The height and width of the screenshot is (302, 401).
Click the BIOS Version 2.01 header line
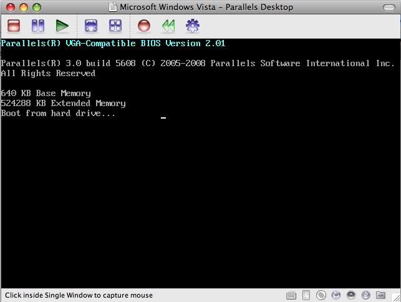(113, 43)
